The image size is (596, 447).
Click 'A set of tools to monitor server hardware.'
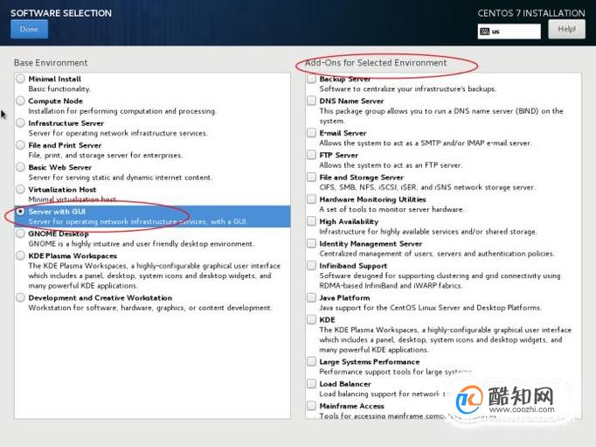(x=392, y=209)
